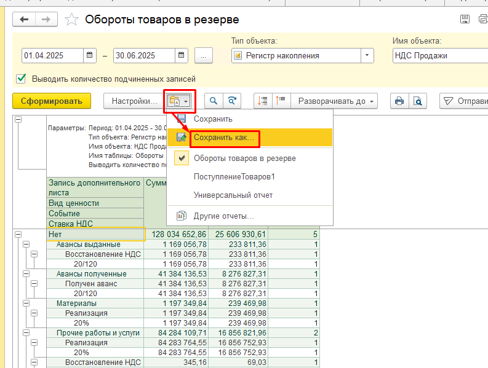The height and width of the screenshot is (368, 488).
Task: Click the Авансы полученные row label
Action: tap(92, 274)
